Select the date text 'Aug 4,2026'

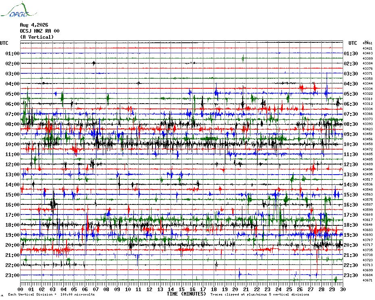point(34,25)
